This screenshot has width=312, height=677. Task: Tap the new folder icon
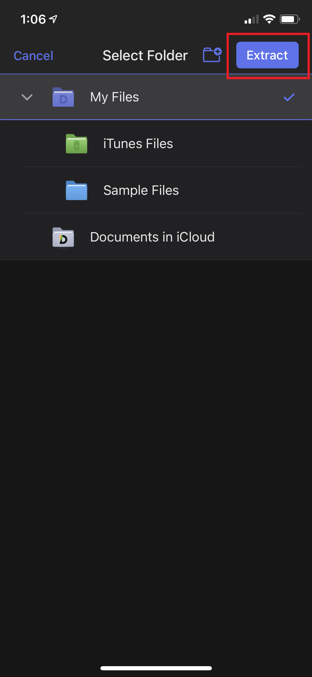(212, 55)
